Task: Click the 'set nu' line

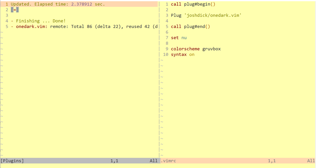Action: [179, 38]
